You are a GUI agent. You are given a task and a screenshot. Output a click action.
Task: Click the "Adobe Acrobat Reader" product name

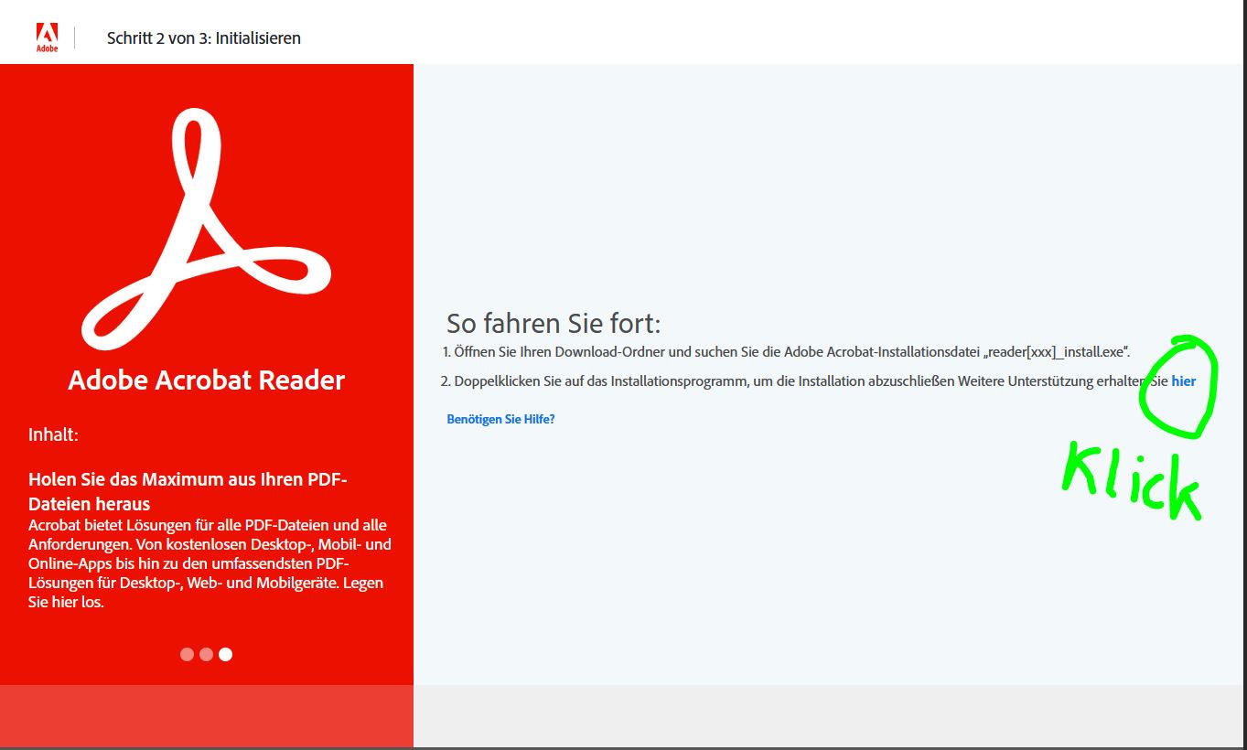pyautogui.click(x=206, y=380)
